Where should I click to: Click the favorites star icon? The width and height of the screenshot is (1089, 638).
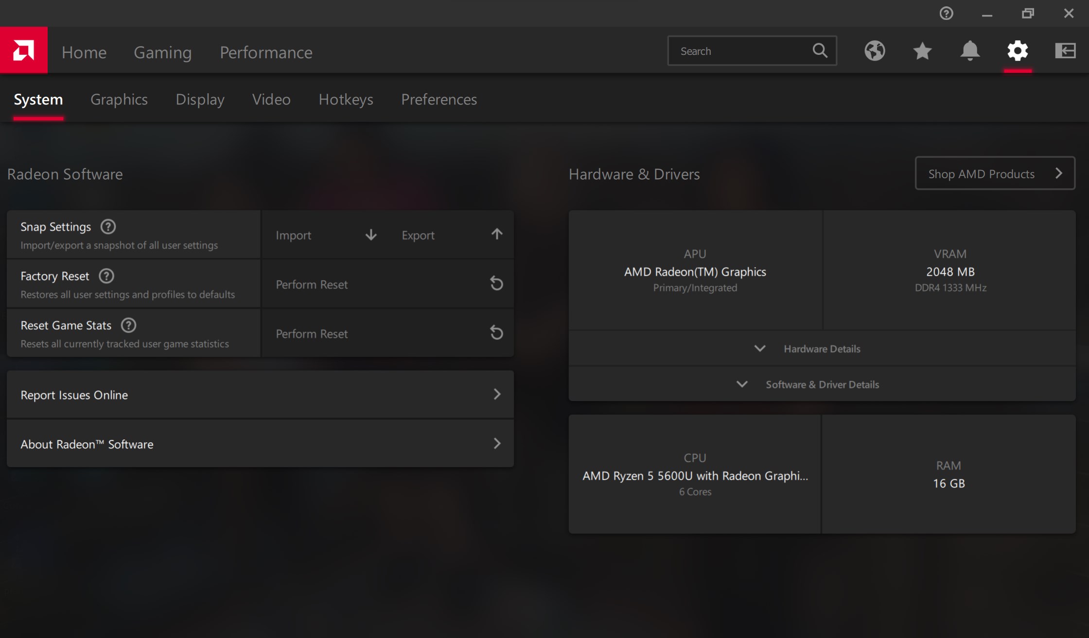(x=922, y=51)
